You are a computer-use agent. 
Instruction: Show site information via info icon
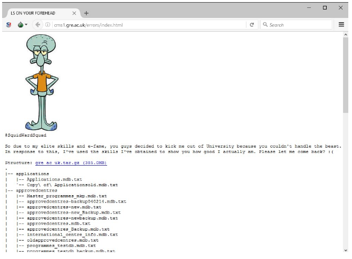[x=47, y=25]
